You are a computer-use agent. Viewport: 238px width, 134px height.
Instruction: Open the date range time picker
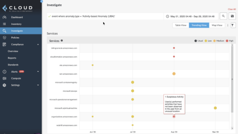[190, 16]
